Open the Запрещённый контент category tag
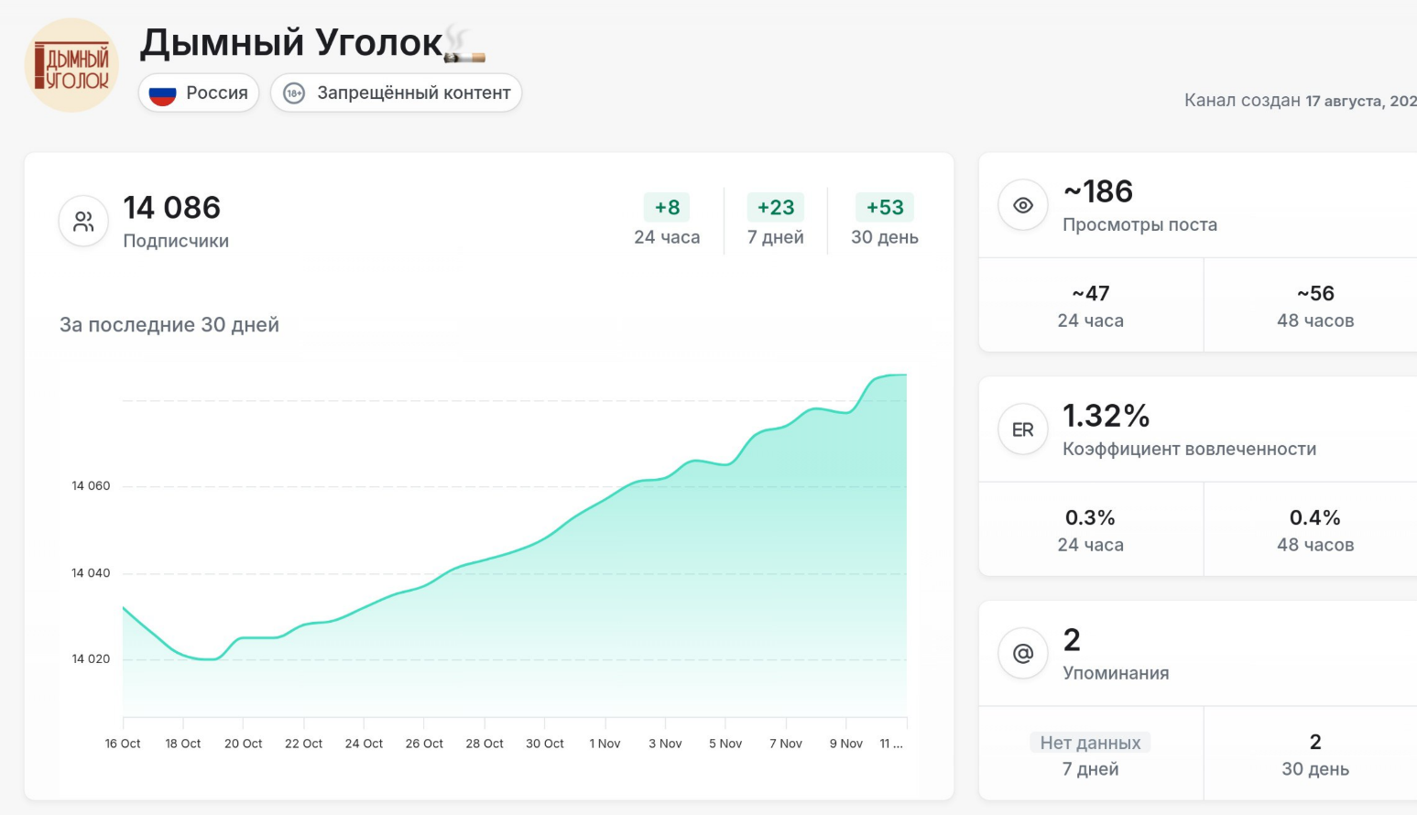The image size is (1417, 815). pyautogui.click(x=396, y=93)
